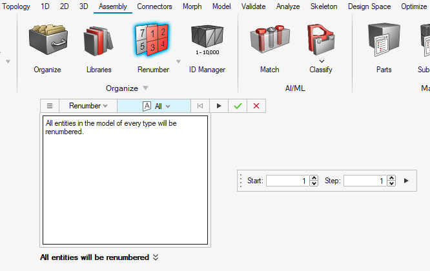Decrease the Start value with down arrow
The height and width of the screenshot is (271, 430).
tap(314, 184)
